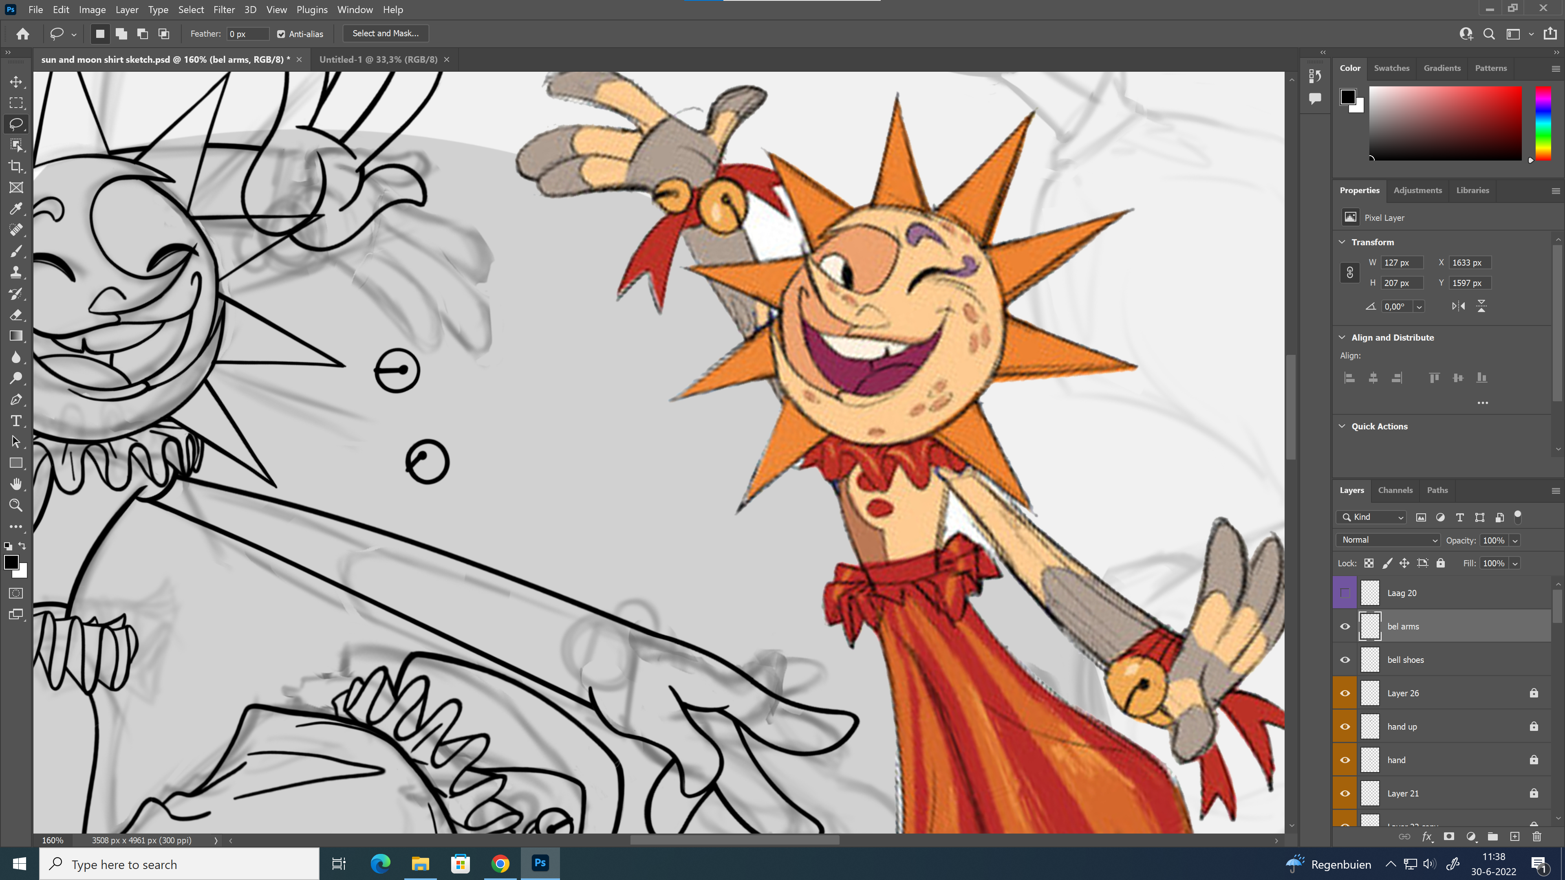Select the Zoom tool
Image resolution: width=1565 pixels, height=880 pixels.
(x=16, y=505)
